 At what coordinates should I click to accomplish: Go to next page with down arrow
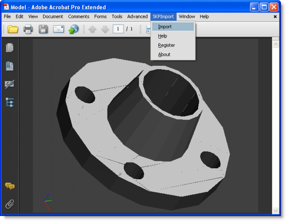coord(105,29)
